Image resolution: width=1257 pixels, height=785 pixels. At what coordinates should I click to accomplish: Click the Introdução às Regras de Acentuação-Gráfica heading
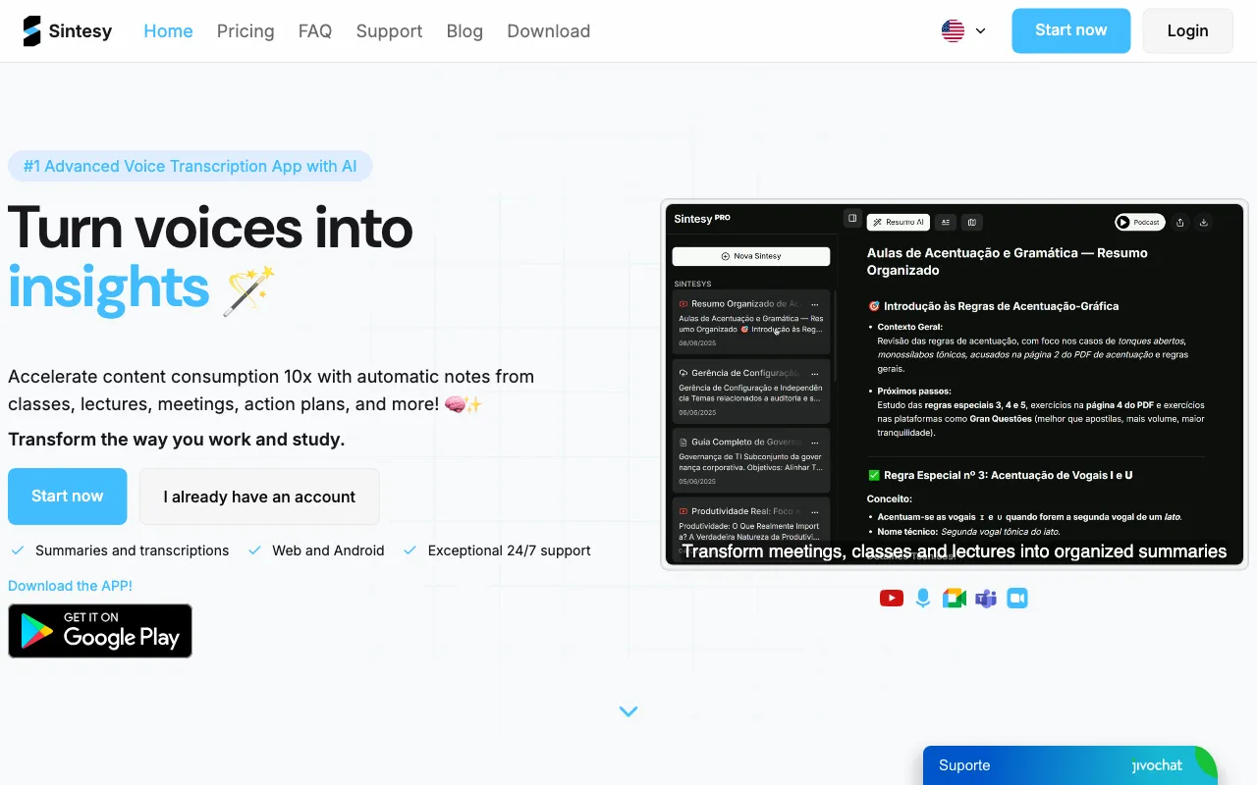(993, 306)
